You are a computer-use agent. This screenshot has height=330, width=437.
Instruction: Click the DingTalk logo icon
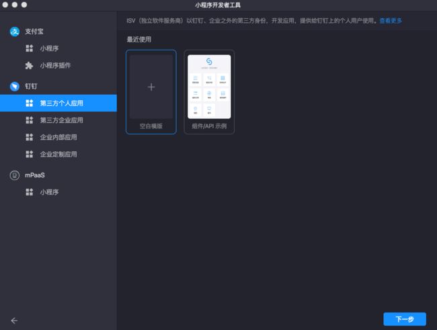pos(15,87)
